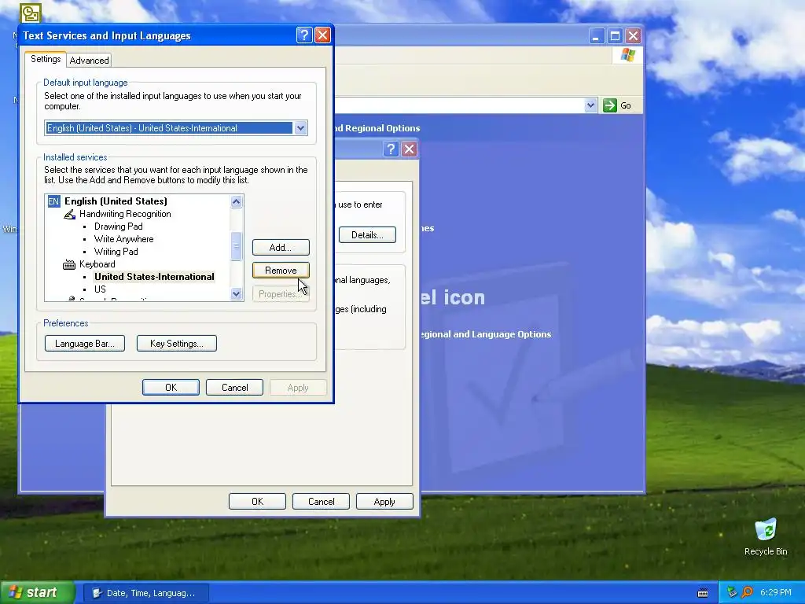805x604 pixels.
Task: Open Language Bar... preferences
Action: (x=85, y=344)
